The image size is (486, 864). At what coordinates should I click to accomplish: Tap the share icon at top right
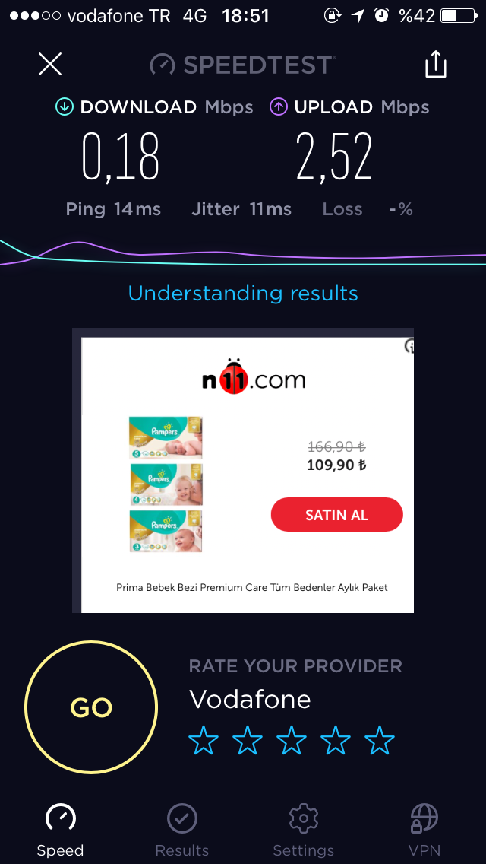pyautogui.click(x=435, y=65)
